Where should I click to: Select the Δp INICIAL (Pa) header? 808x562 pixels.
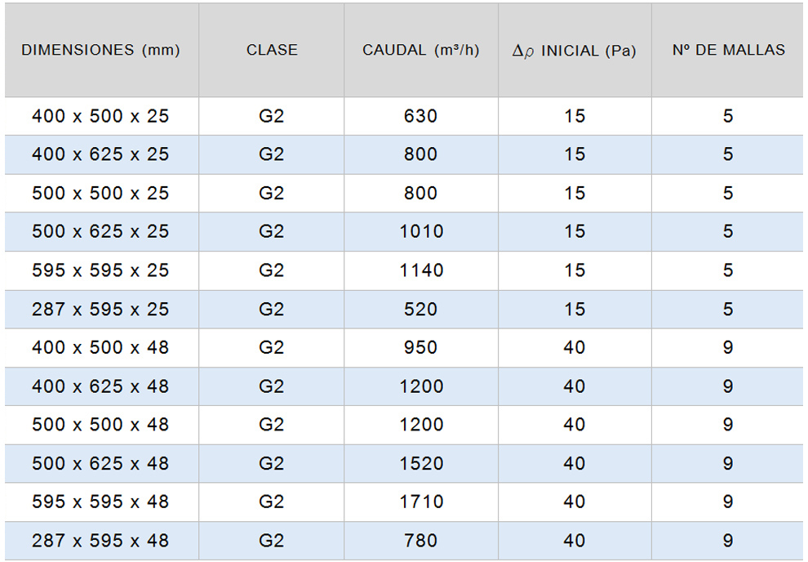pyautogui.click(x=575, y=51)
